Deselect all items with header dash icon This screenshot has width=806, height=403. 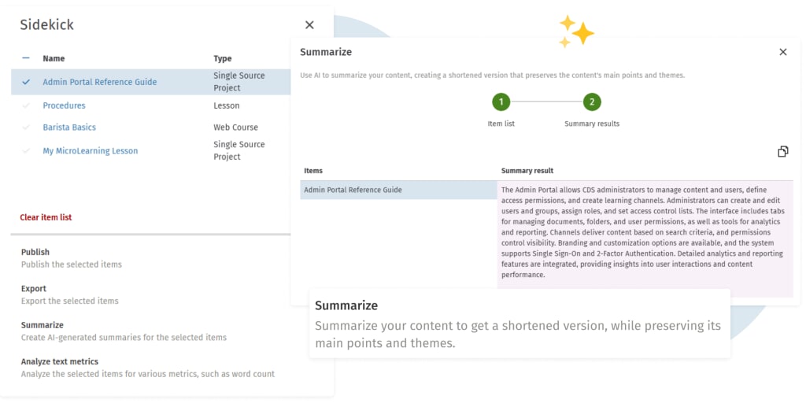26,58
